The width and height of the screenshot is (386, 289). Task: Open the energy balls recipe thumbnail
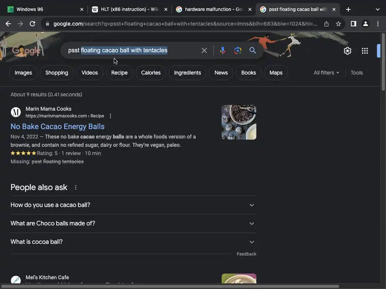(x=239, y=122)
